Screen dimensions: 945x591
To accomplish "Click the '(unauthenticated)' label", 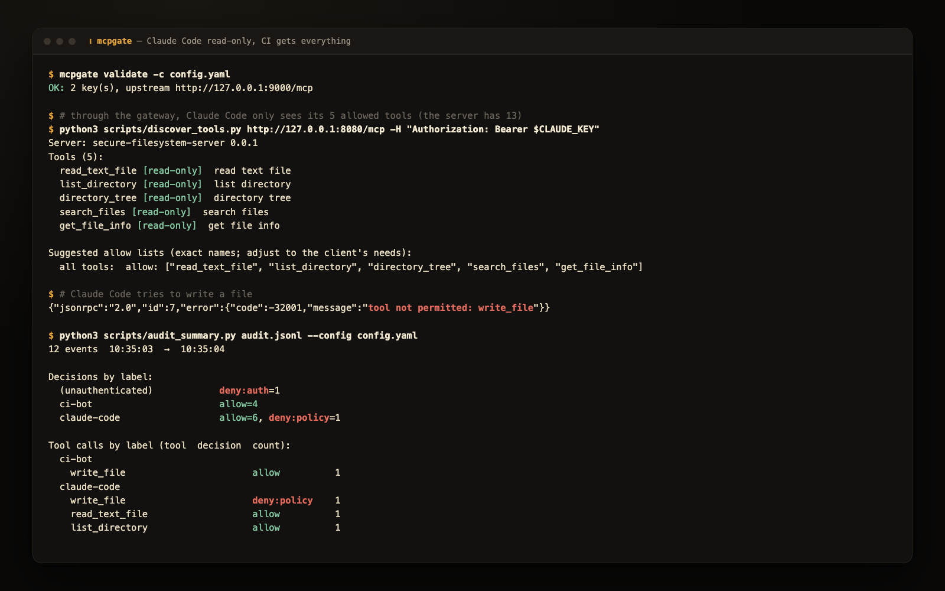I will pos(106,391).
